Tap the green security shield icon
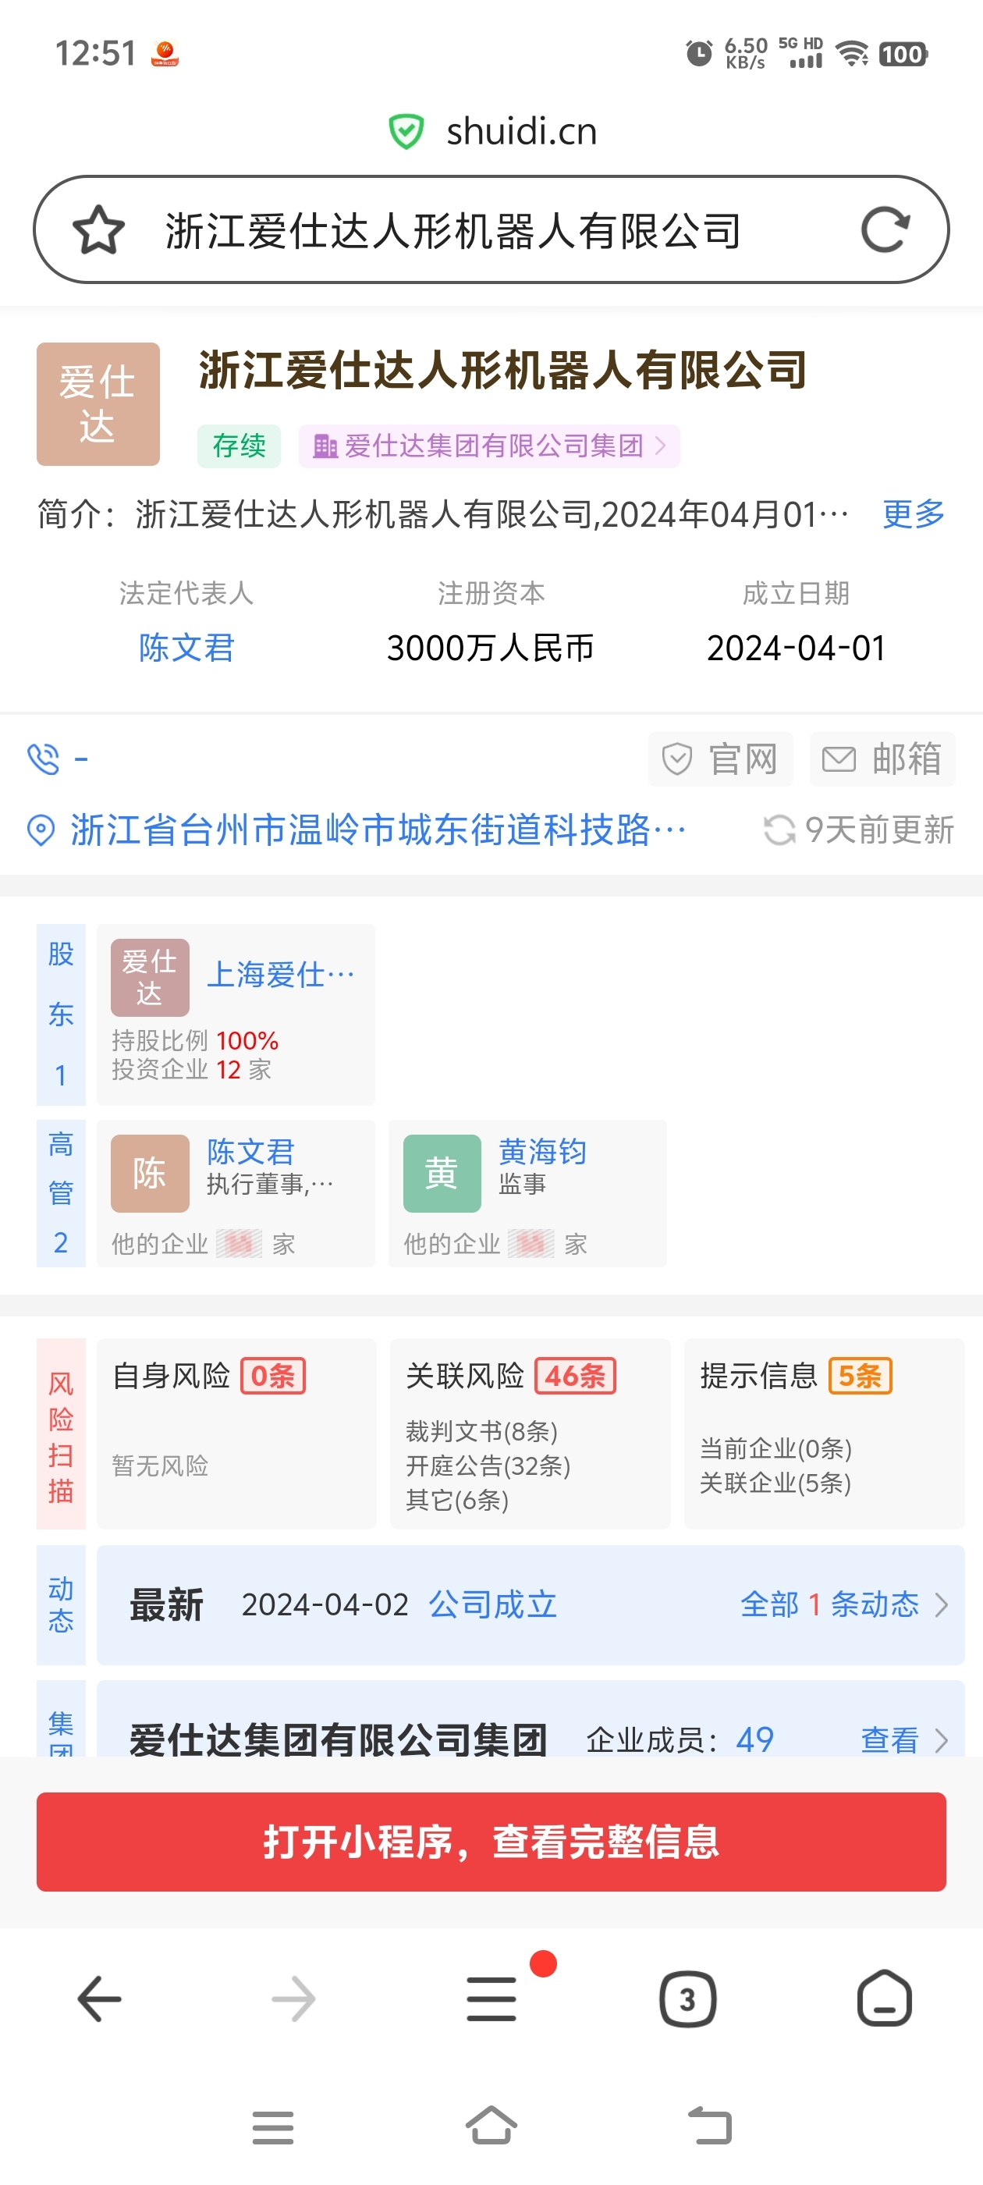Screen dimensions: 983x2185 click(x=406, y=131)
